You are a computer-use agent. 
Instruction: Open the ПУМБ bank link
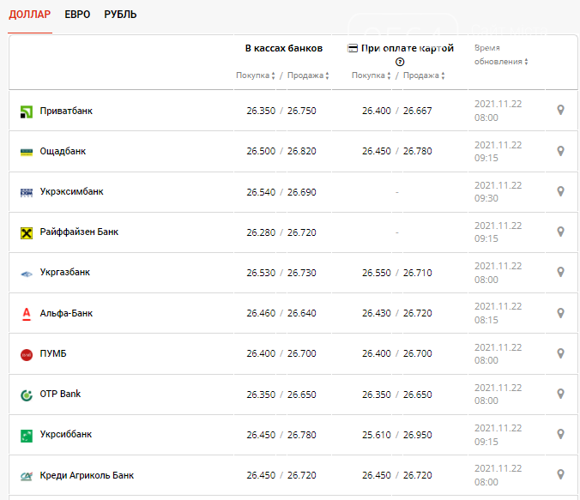(x=53, y=353)
